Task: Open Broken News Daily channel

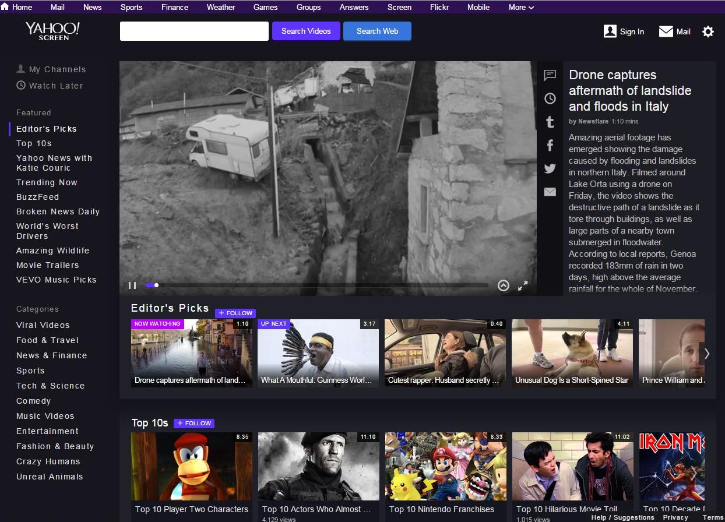Action: click(58, 211)
